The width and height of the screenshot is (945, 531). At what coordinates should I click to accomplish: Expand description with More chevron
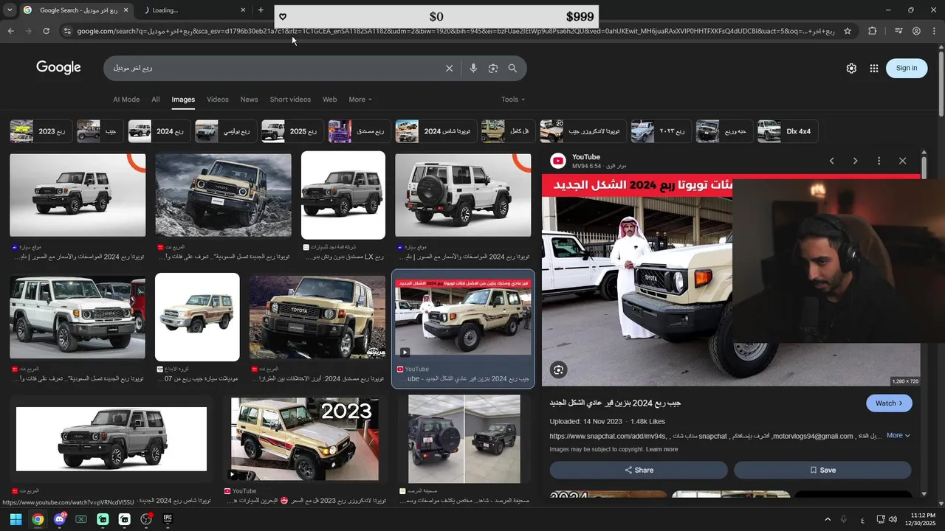tap(898, 436)
